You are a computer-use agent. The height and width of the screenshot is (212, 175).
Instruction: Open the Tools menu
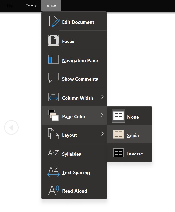31,6
